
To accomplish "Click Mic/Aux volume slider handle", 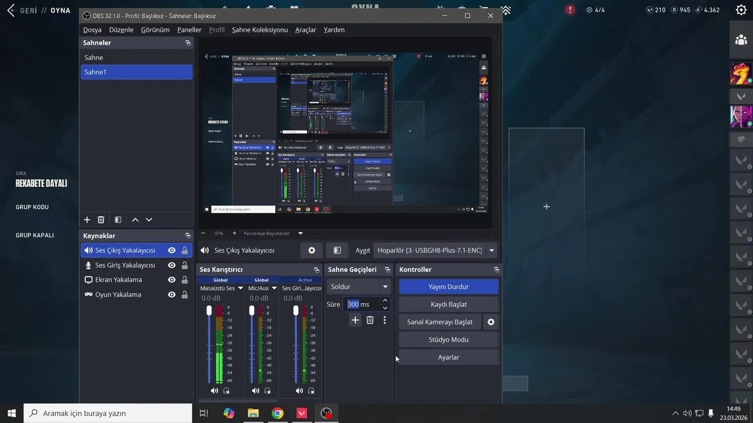I will click(252, 310).
